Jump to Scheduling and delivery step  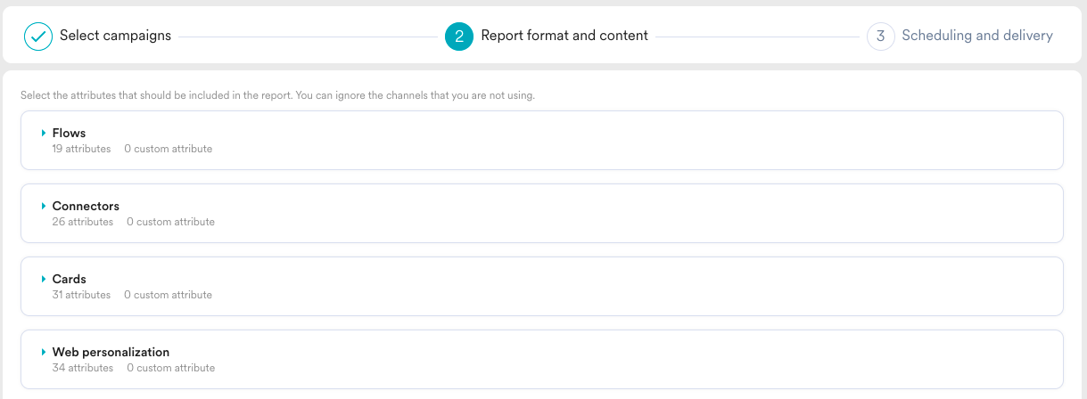point(976,37)
